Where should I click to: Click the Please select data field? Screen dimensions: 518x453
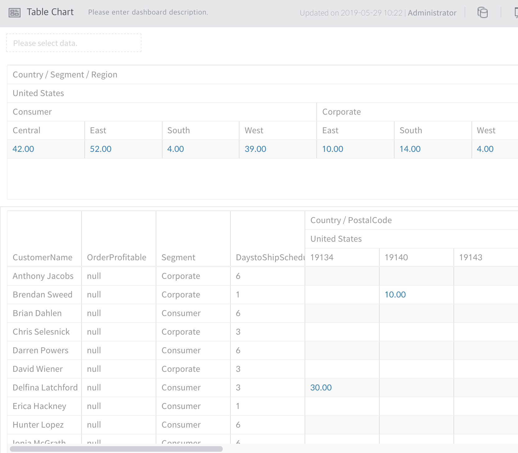tap(74, 43)
